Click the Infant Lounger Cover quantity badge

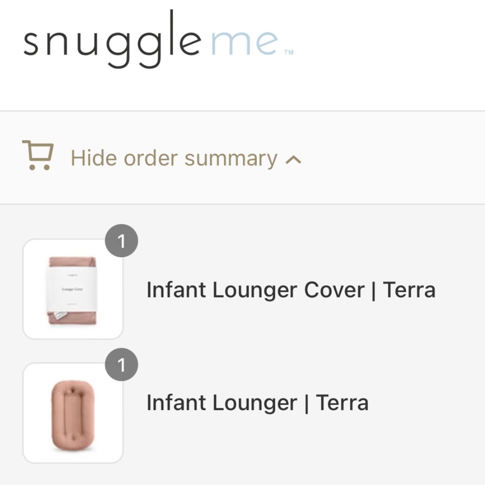[122, 241]
